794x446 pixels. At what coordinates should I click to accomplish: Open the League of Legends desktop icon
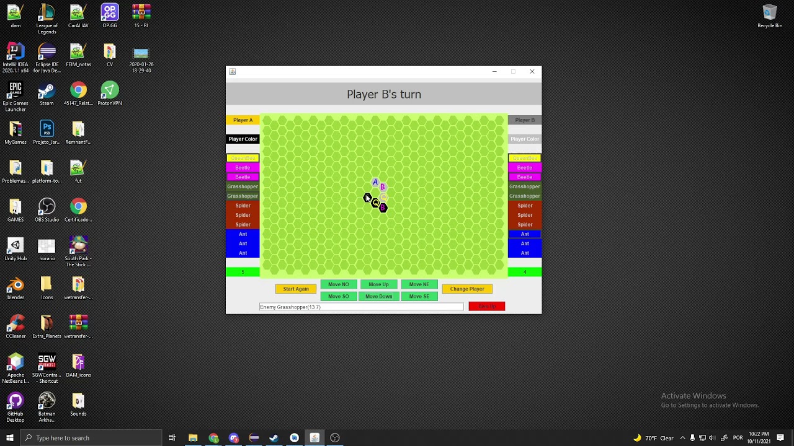coord(47,19)
